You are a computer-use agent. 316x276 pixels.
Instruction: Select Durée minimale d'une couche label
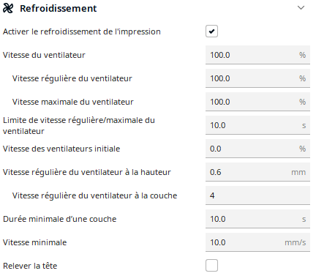59,219
